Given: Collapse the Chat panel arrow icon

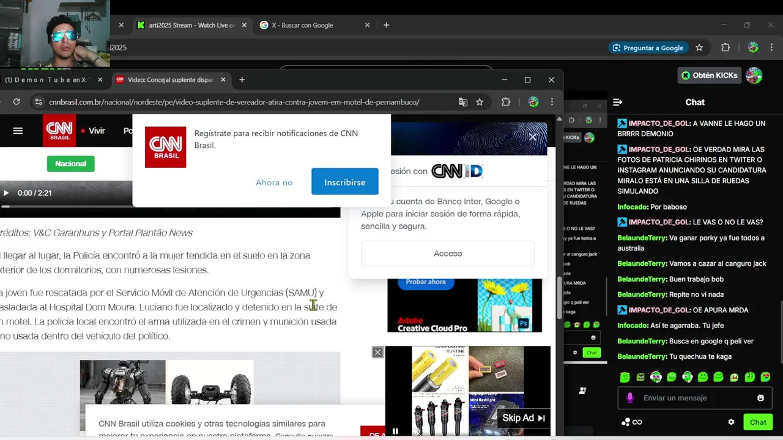Looking at the screenshot, I should (x=618, y=103).
